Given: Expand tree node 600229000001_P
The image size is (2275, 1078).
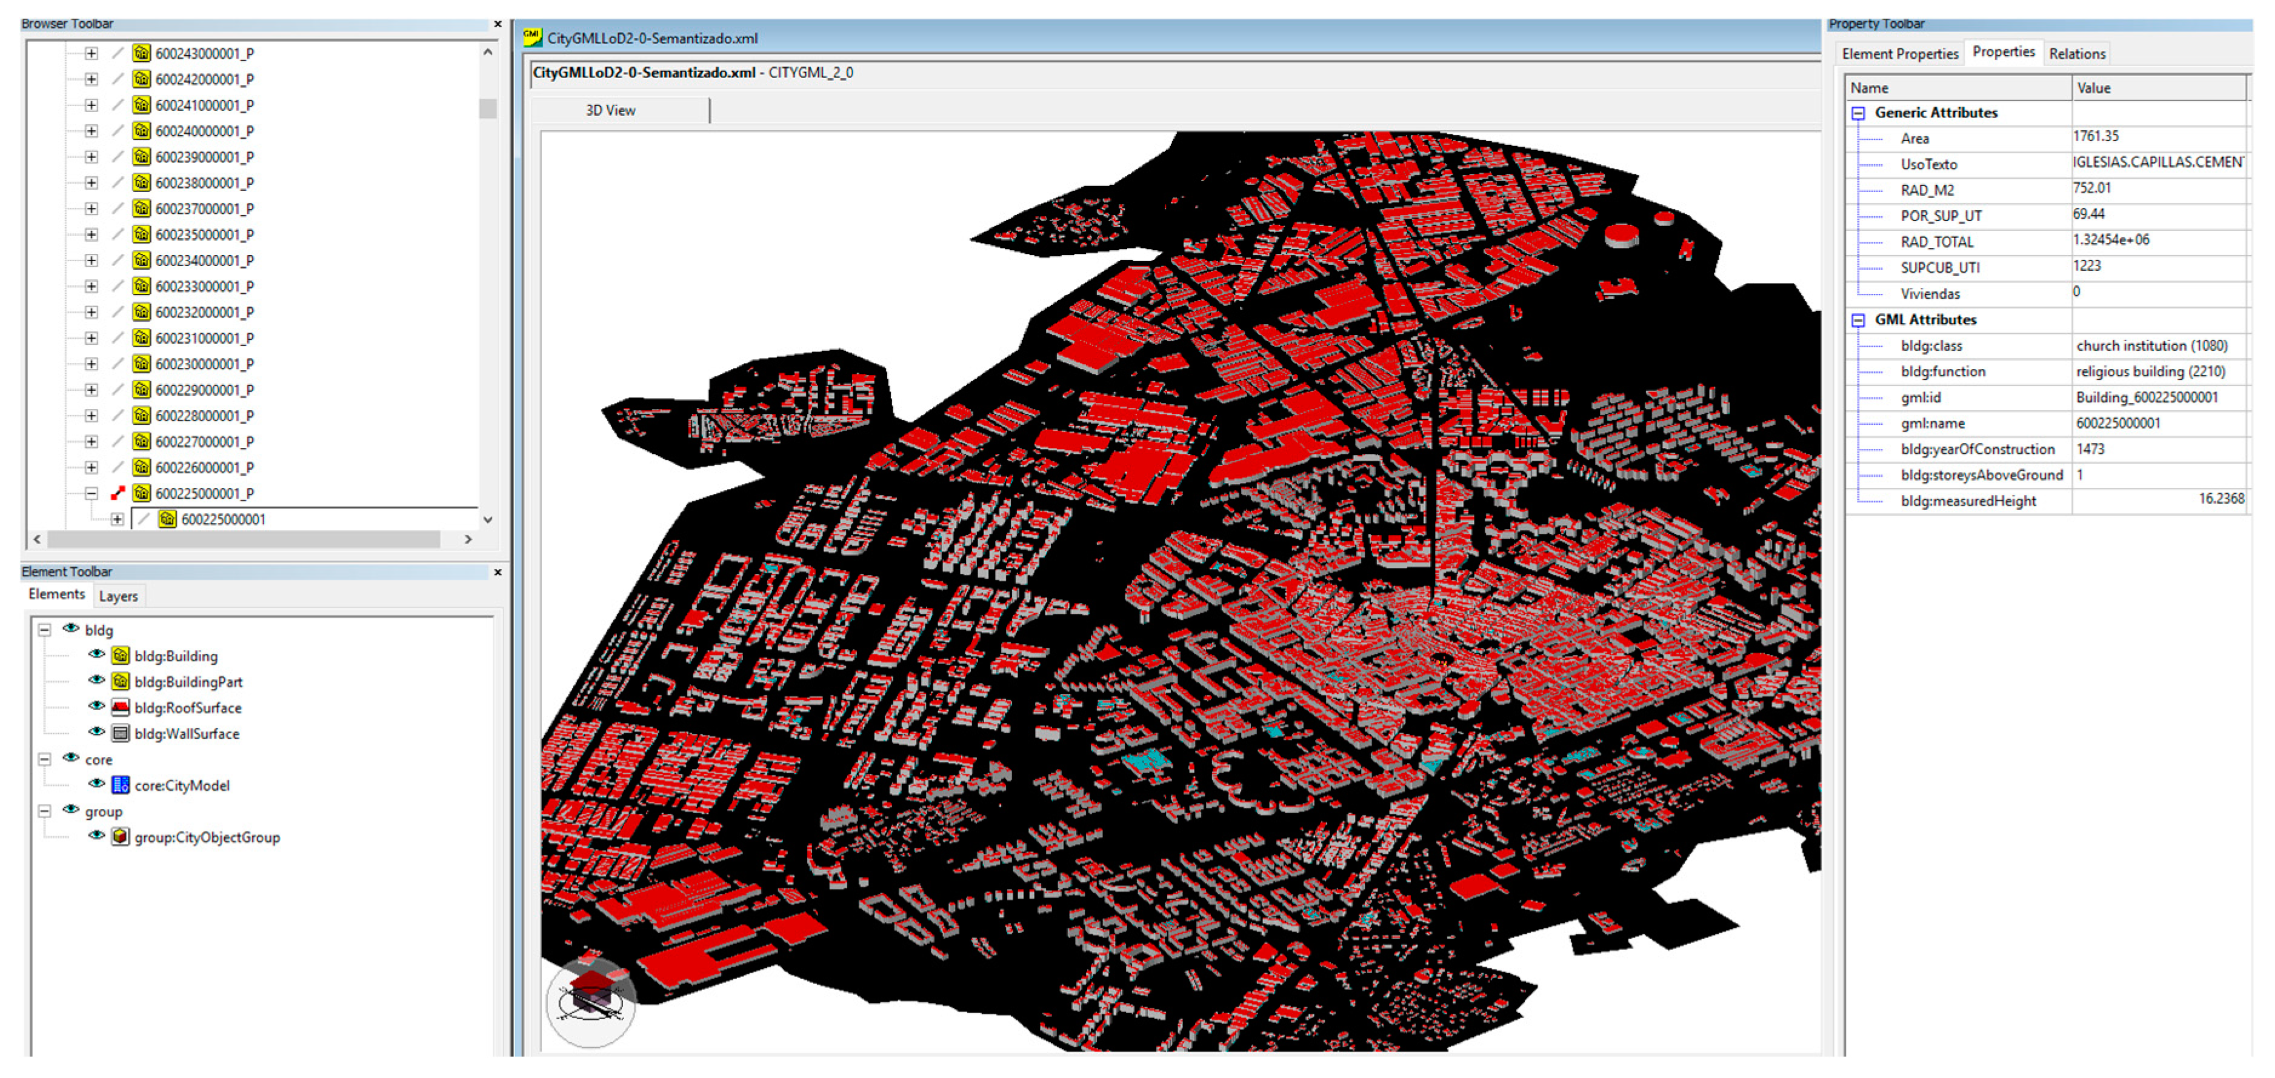Looking at the screenshot, I should (91, 390).
